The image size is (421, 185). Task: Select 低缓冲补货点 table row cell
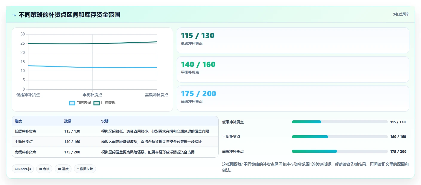point(25,131)
